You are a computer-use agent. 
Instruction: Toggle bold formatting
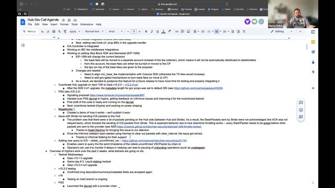click(146, 31)
